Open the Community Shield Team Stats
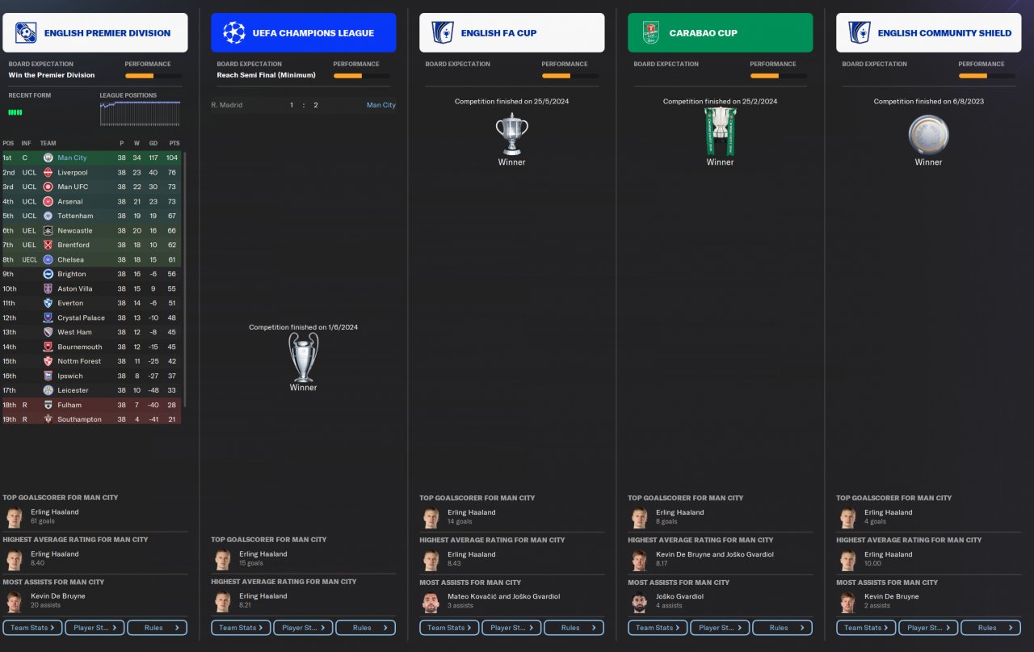 click(866, 628)
